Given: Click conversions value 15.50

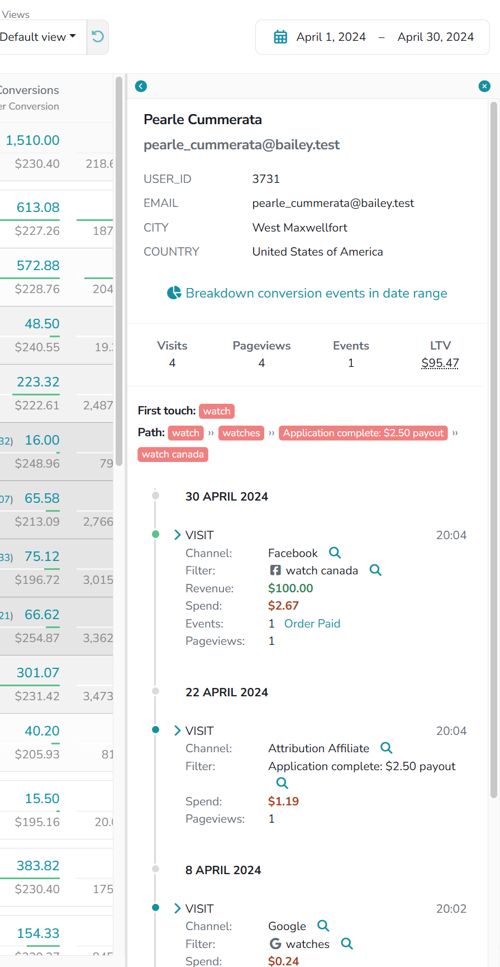Looking at the screenshot, I should click(x=42, y=799).
